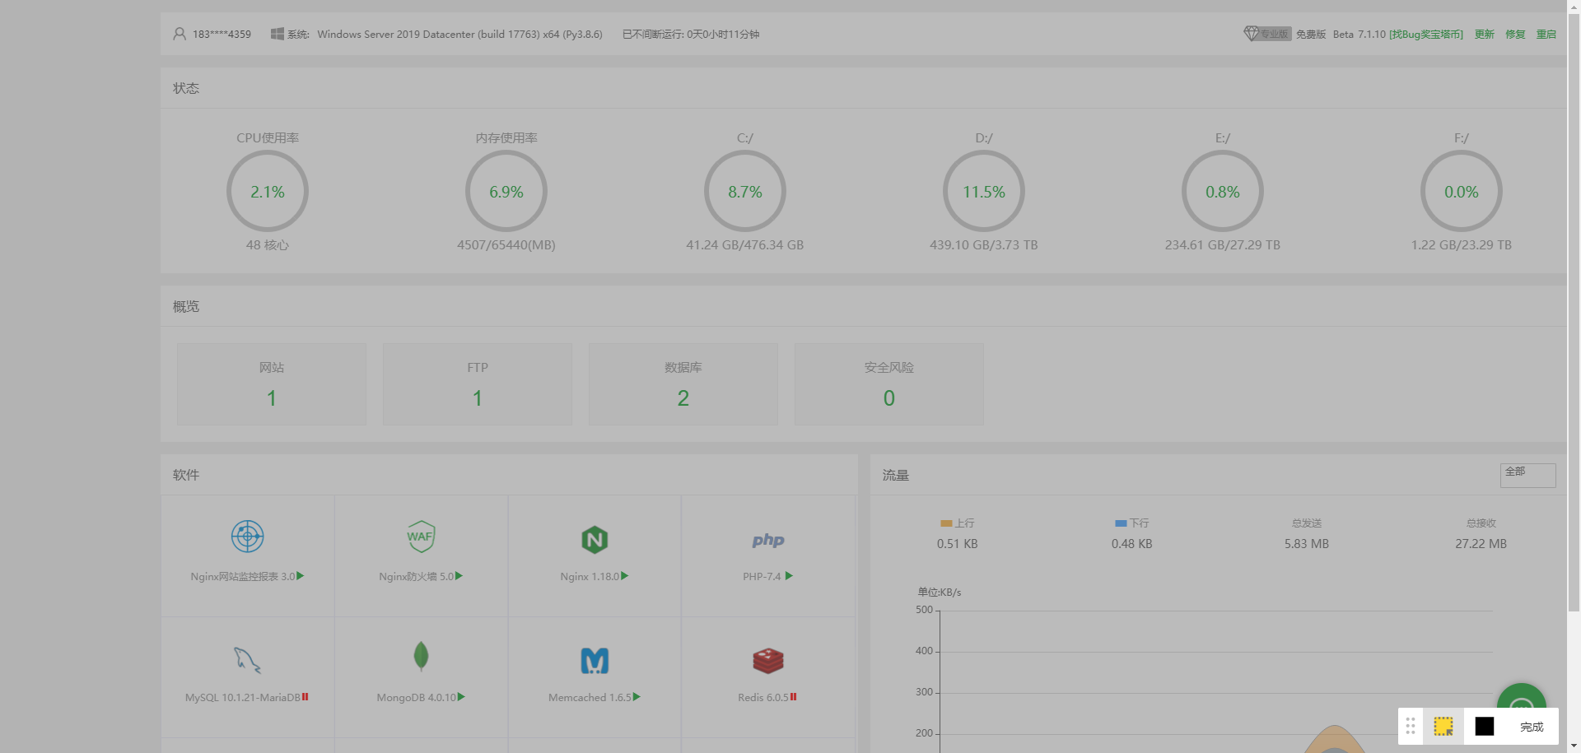Click the CPU使用率 2.1% gauge

pyautogui.click(x=268, y=192)
